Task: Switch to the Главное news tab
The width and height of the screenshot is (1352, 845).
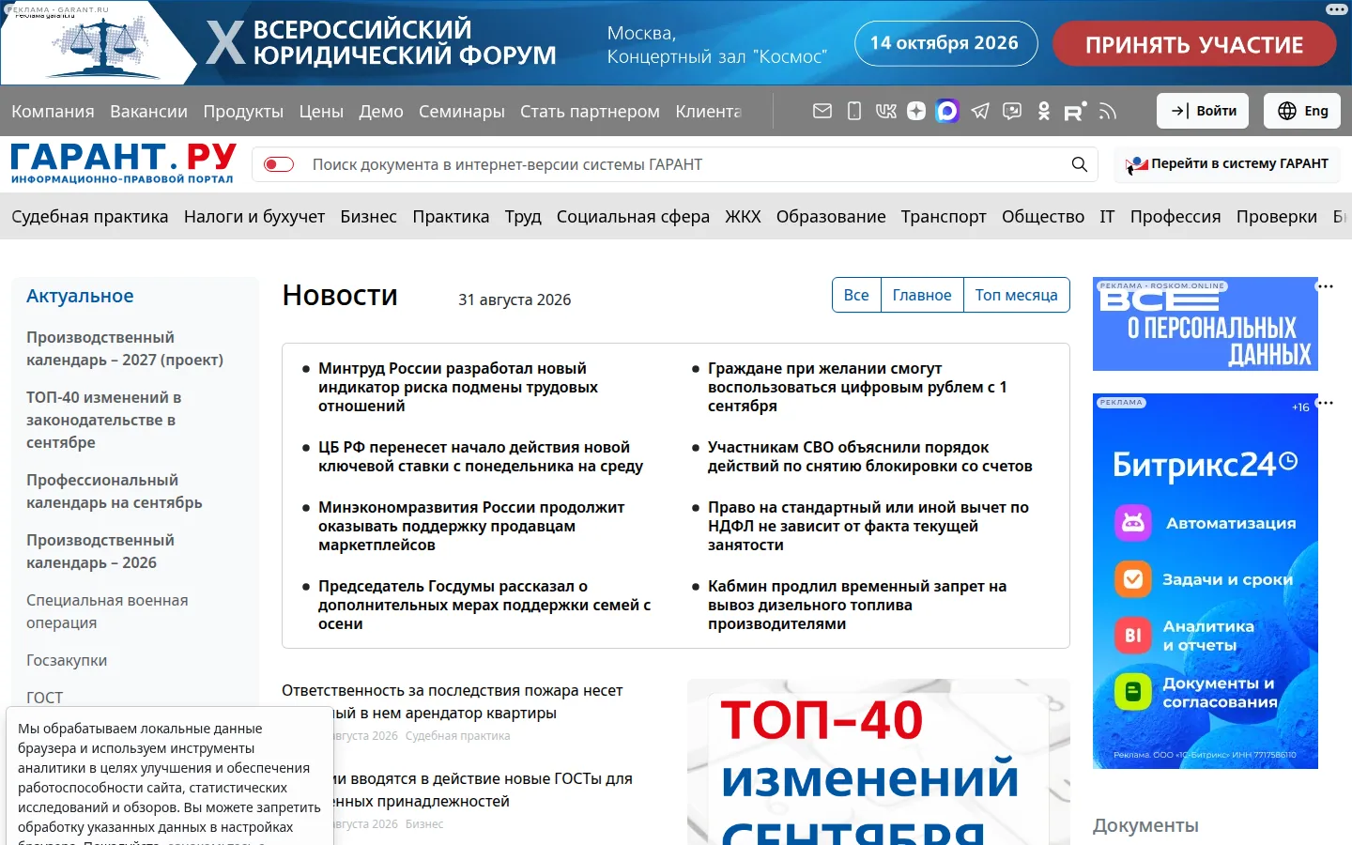Action: tap(922, 295)
